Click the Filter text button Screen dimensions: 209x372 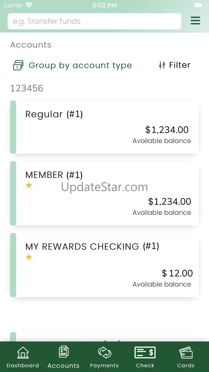pos(180,65)
